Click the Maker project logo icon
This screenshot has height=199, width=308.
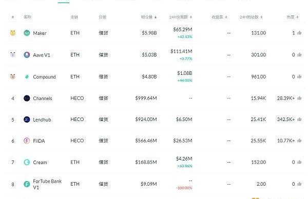click(27, 33)
